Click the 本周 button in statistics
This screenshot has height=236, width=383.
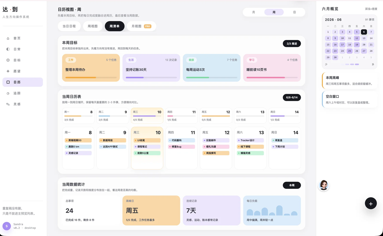tap(292, 185)
